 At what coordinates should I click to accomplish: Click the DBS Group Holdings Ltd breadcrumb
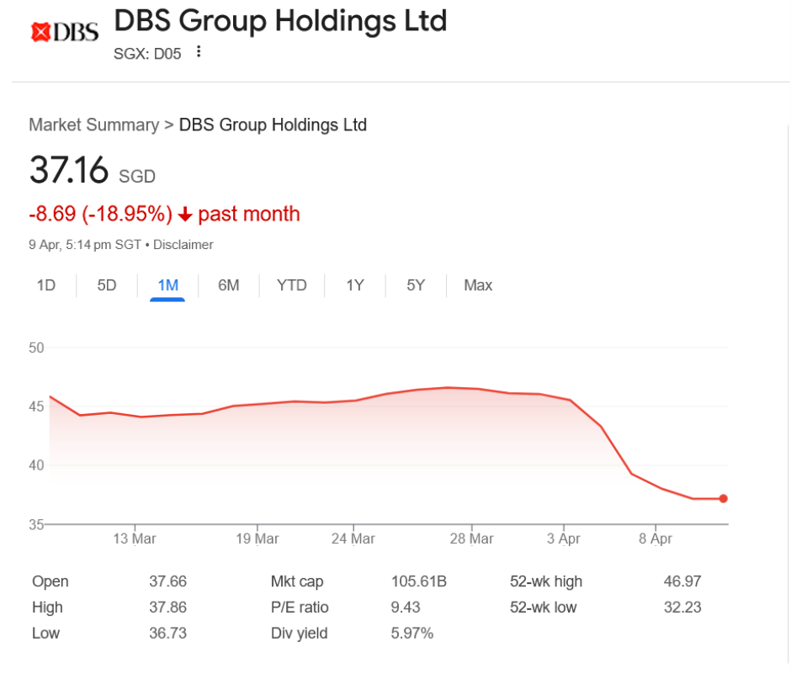pos(273,125)
